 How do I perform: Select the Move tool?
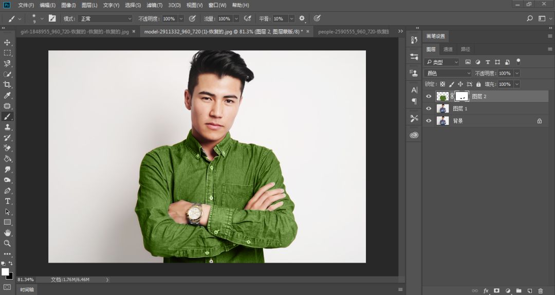tap(7, 42)
